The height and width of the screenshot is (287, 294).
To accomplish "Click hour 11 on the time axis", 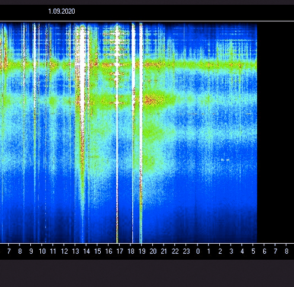I will [53, 251].
